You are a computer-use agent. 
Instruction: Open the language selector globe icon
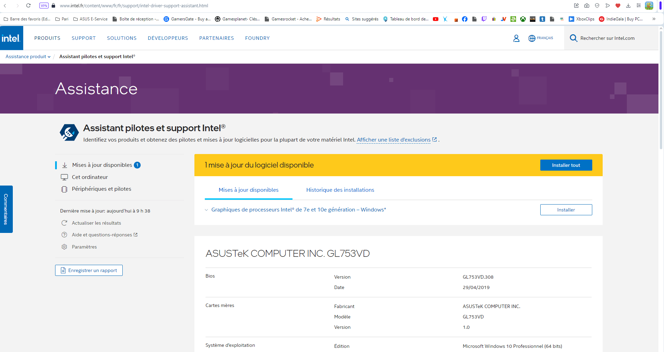[532, 38]
